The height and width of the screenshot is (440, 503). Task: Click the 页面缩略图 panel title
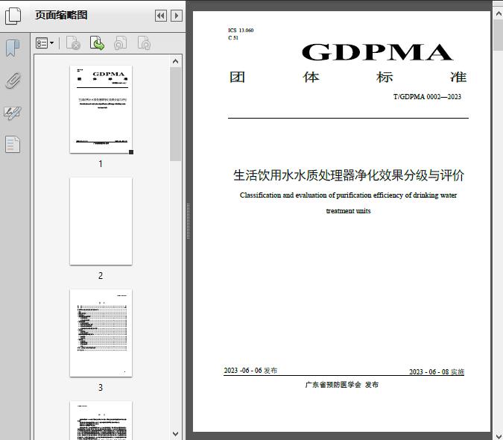(x=61, y=15)
